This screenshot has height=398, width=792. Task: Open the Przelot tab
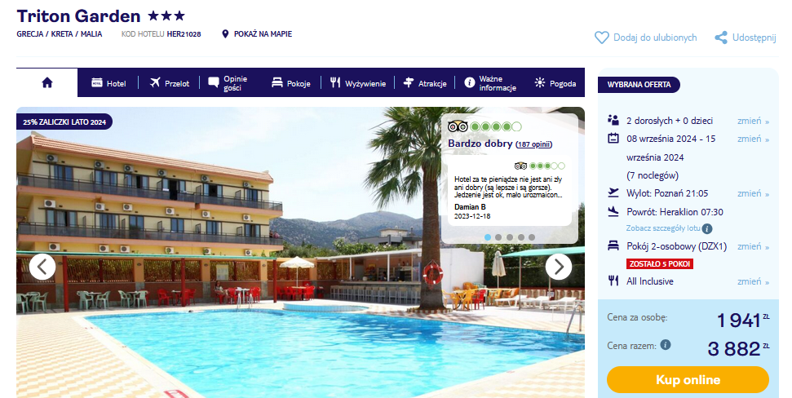(169, 83)
